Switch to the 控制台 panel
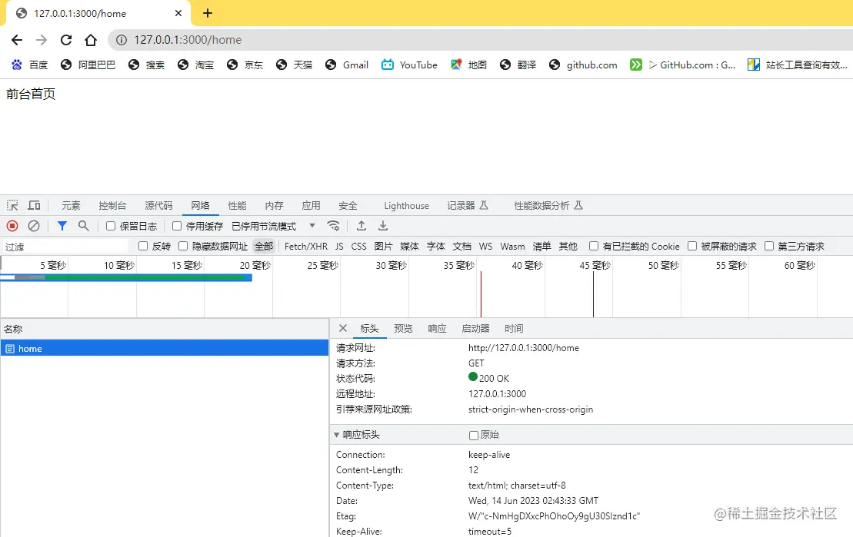The height and width of the screenshot is (537, 853). click(112, 205)
